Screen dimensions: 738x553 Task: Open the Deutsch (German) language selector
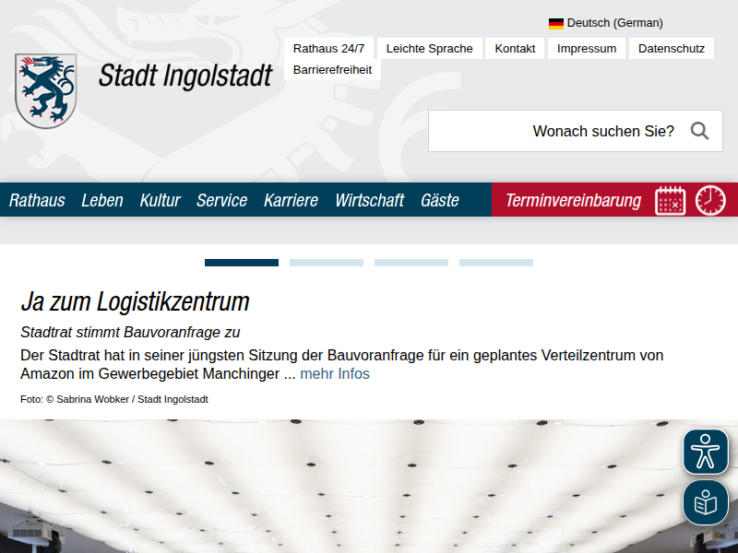pyautogui.click(x=614, y=23)
